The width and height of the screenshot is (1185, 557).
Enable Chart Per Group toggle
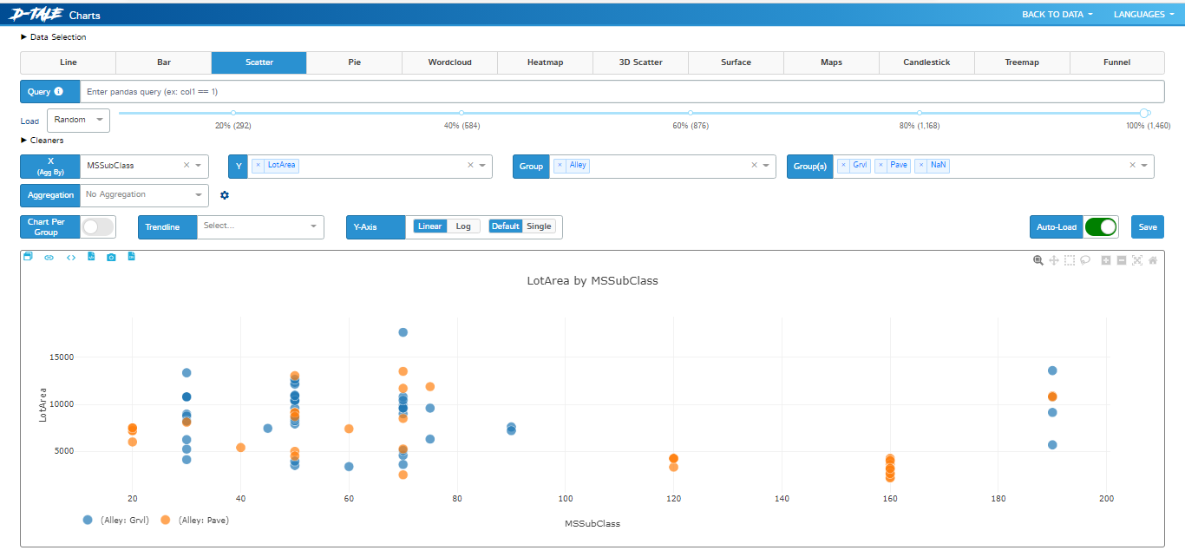tap(98, 226)
